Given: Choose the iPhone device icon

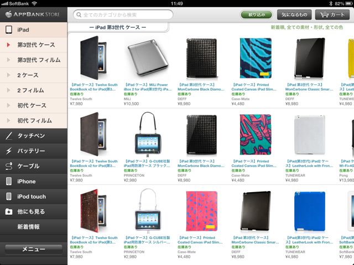Looking at the screenshot, I should (9, 181).
